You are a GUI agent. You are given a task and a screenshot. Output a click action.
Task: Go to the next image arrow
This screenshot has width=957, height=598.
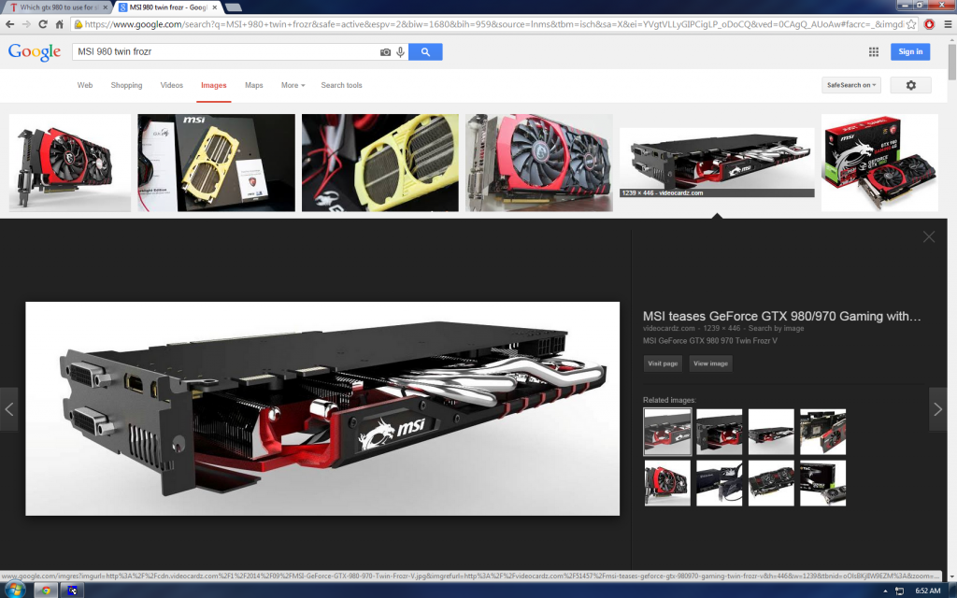click(938, 409)
